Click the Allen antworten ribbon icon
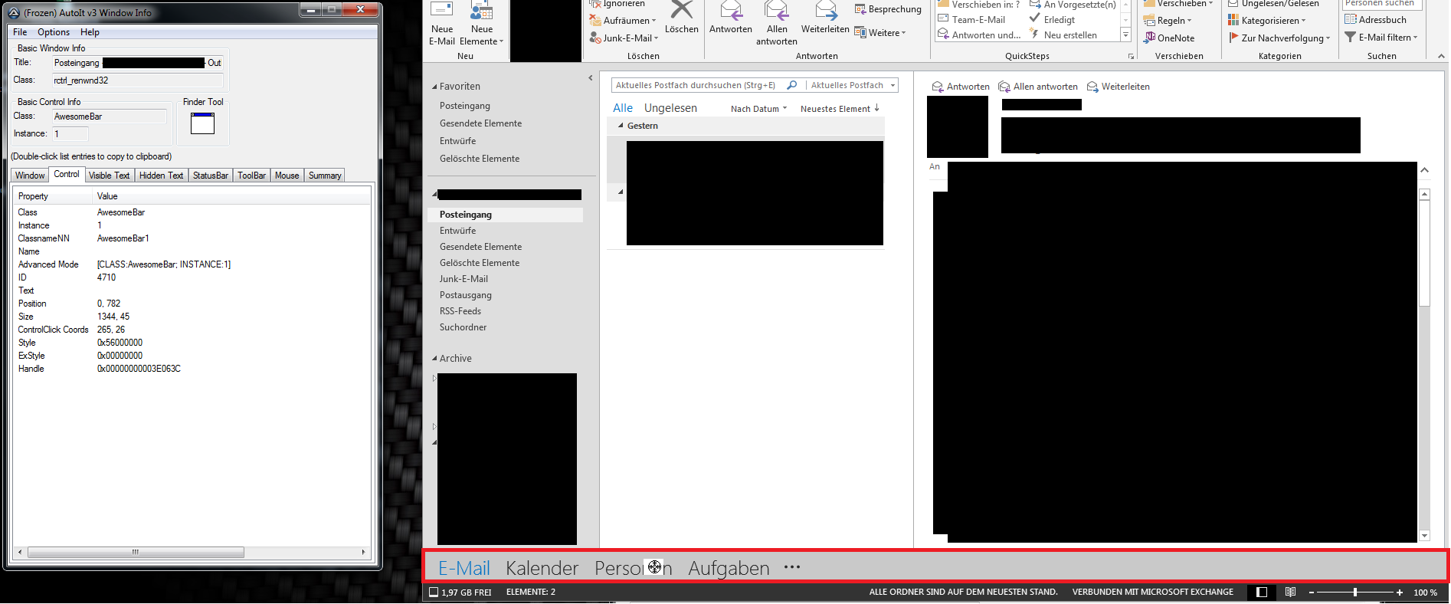 coord(776,11)
